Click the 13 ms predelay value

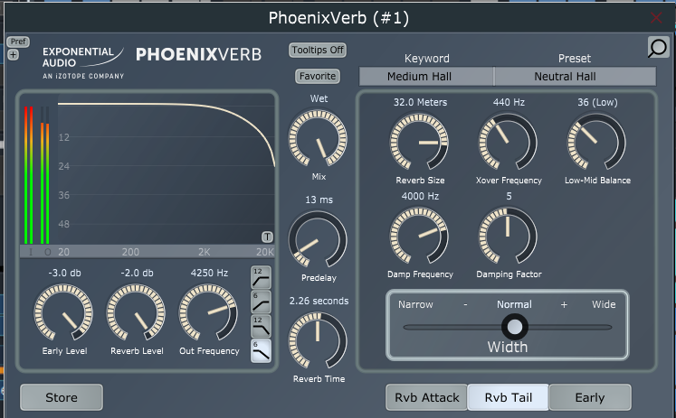(x=319, y=200)
